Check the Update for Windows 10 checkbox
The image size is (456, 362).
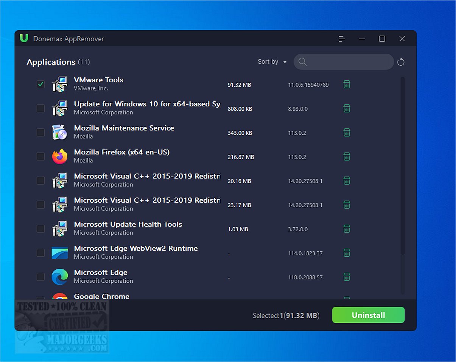pyautogui.click(x=40, y=109)
